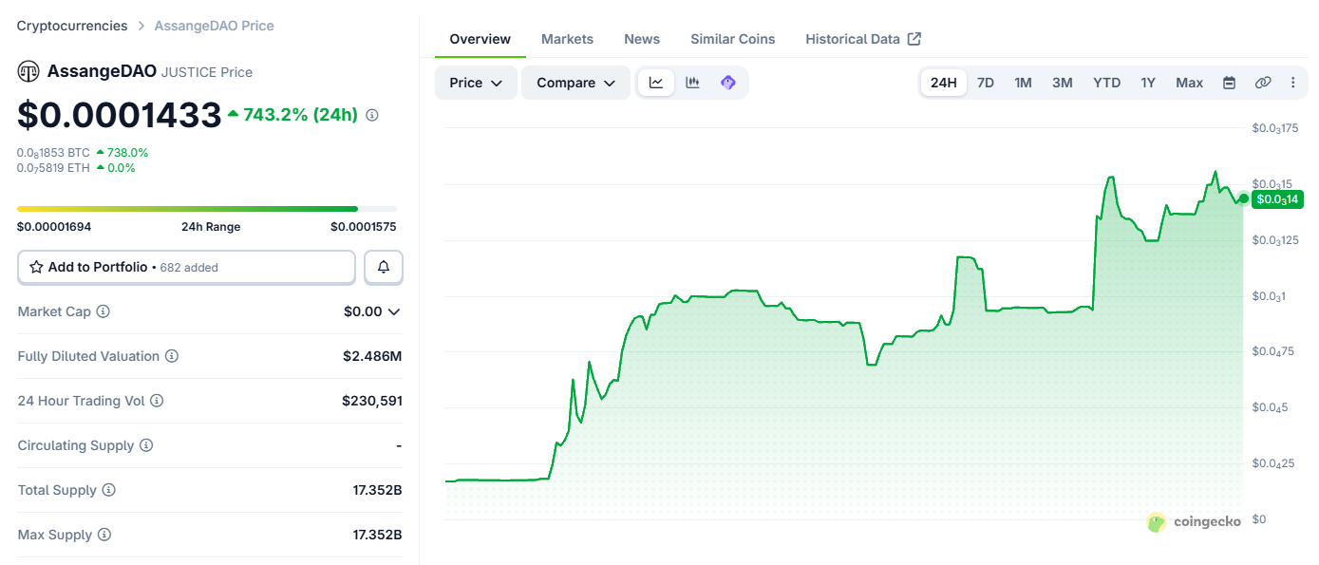This screenshot has height=565, width=1319.
Task: Click the Cryptocurrencies breadcrumb link
Action: click(72, 26)
